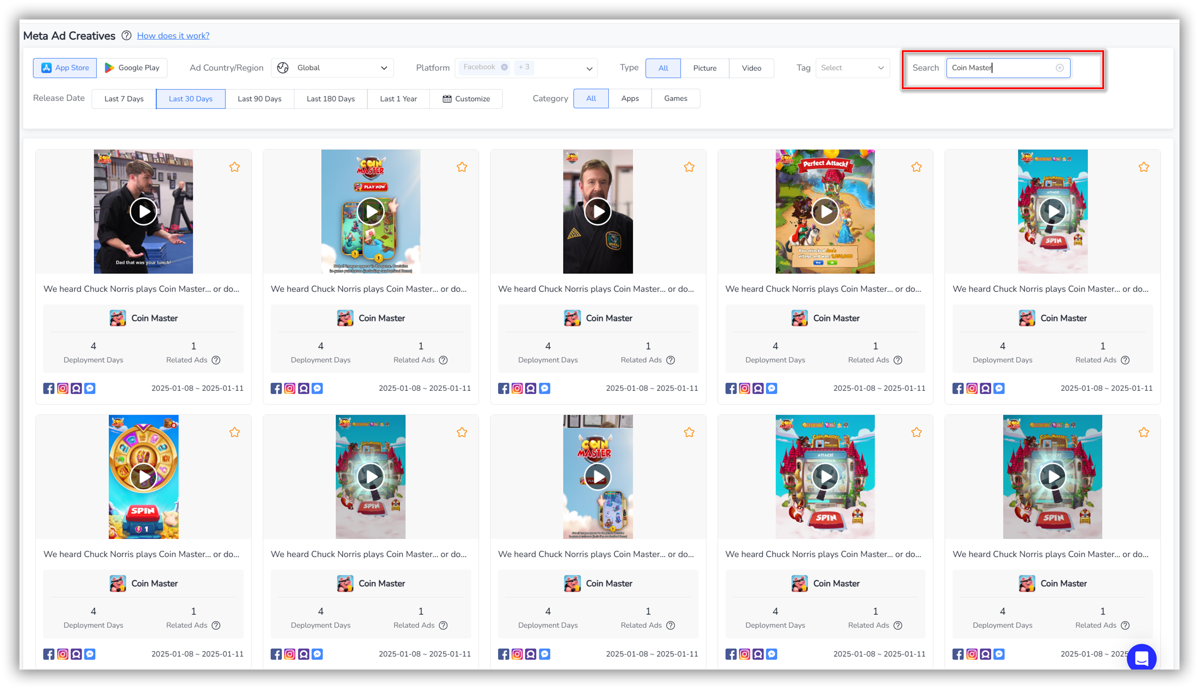Filter creatives by Video type
This screenshot has height=689, width=1199.
point(751,68)
